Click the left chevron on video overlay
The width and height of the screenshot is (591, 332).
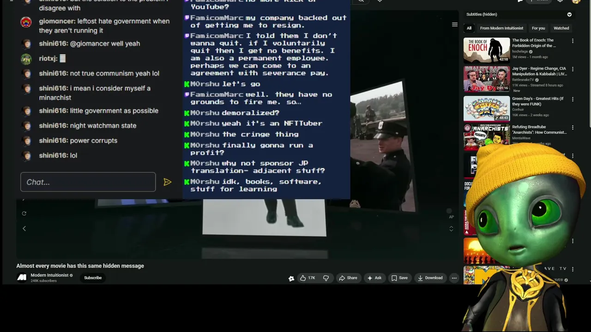coord(24,228)
